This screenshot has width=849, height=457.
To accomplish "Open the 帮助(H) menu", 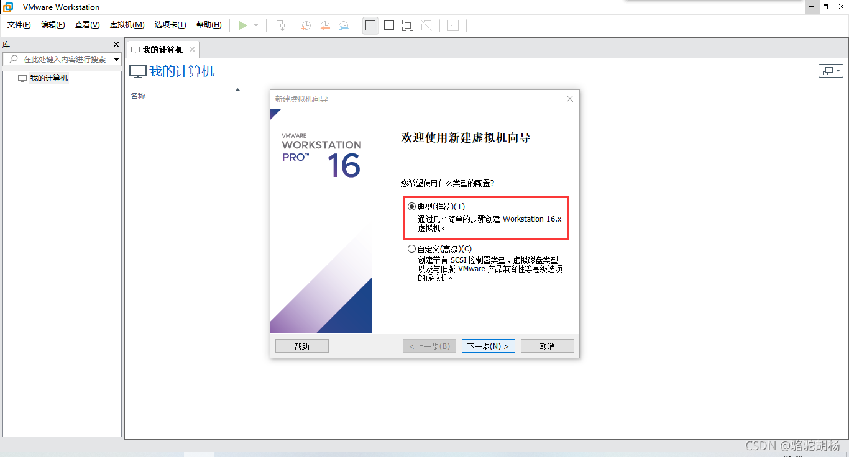I will (x=209, y=25).
